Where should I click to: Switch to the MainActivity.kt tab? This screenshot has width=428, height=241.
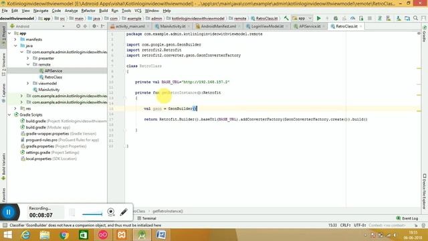(x=173, y=26)
